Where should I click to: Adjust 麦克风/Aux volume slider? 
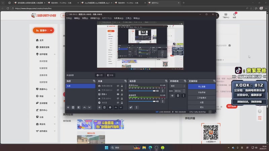pyautogui.click(x=142, y=91)
